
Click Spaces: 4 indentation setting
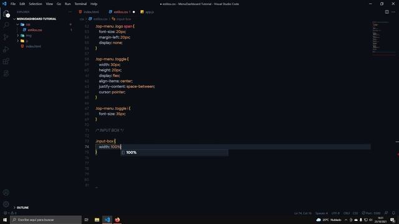322,213
